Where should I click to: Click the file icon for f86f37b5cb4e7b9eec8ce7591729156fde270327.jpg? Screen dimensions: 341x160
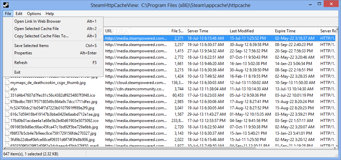(x=7, y=133)
